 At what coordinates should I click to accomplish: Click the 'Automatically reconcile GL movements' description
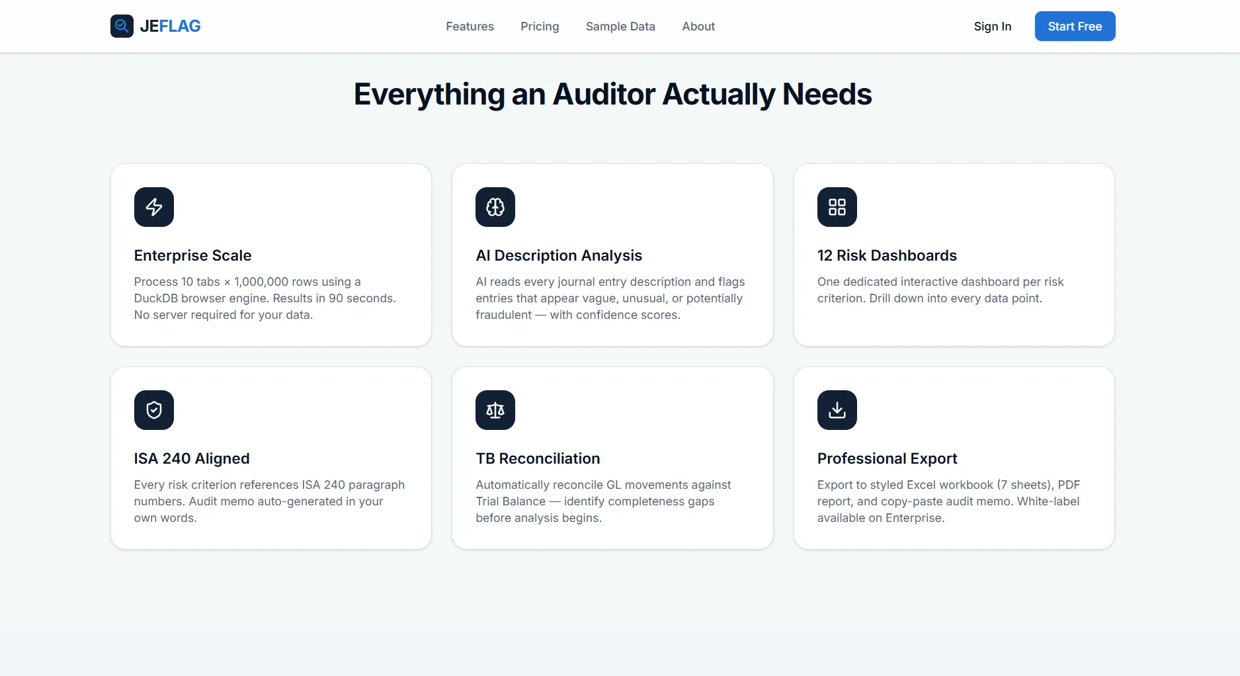603,501
